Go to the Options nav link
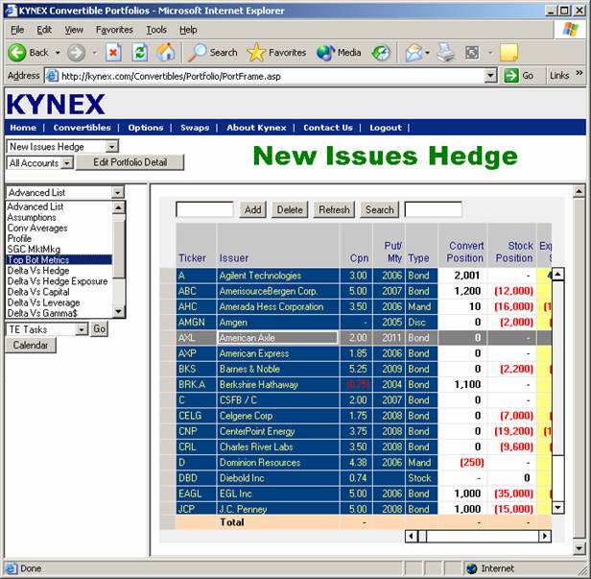 tap(146, 128)
